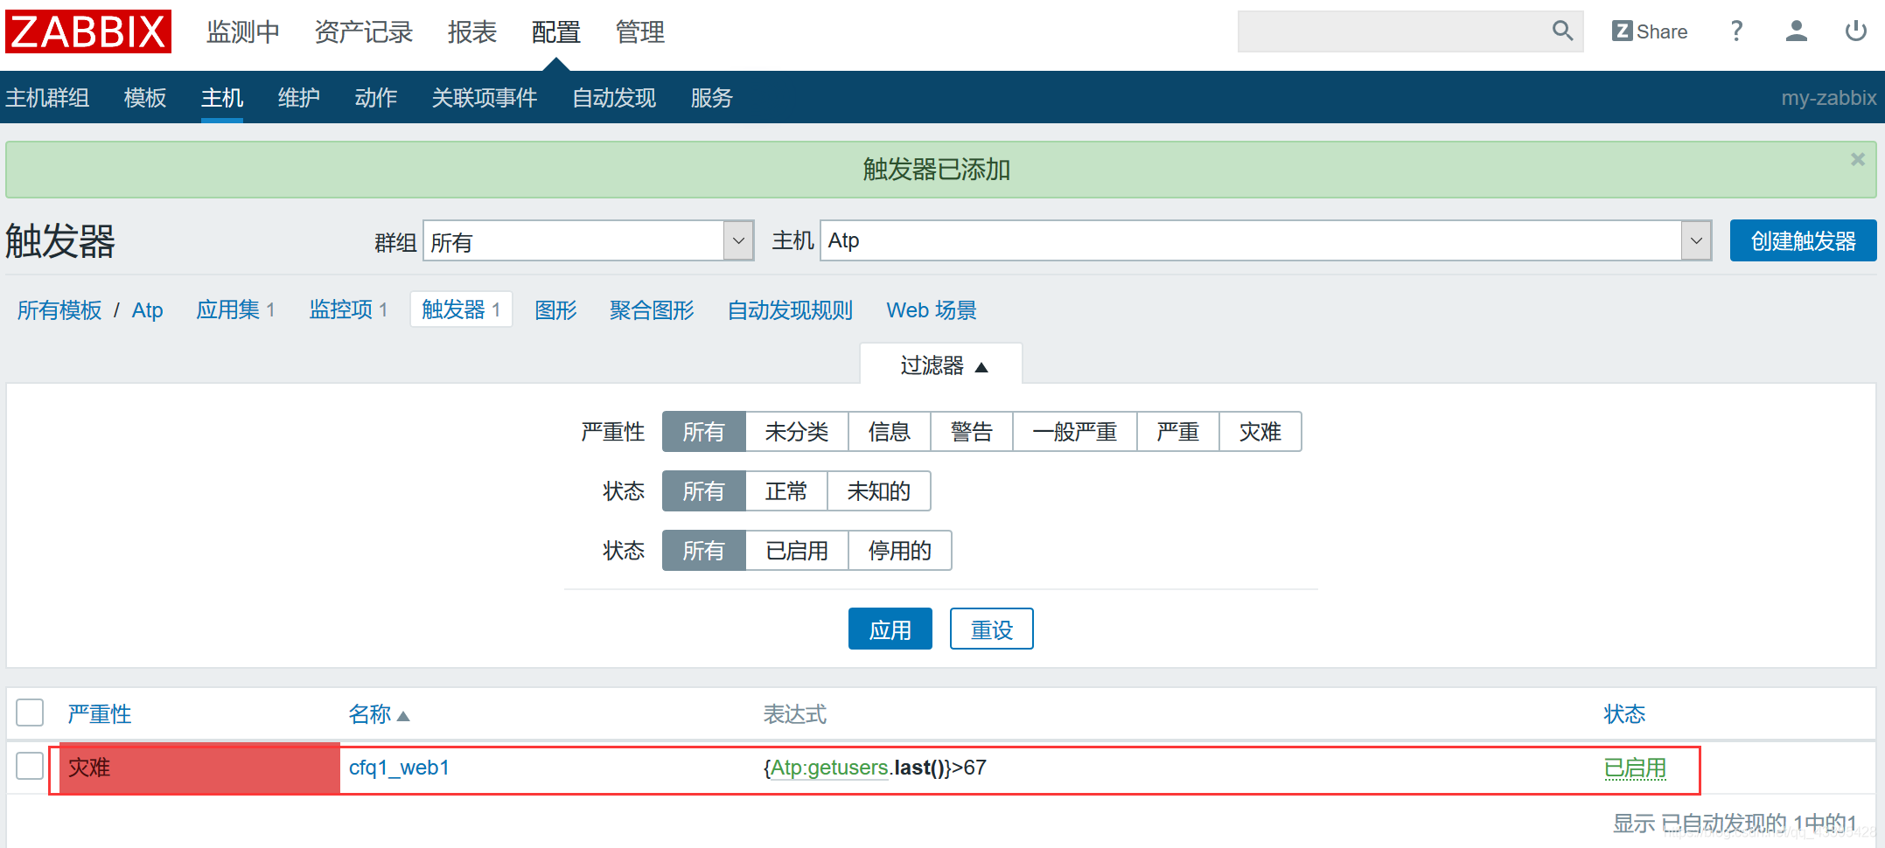1885x848 pixels.
Task: Click the 重设 filter button
Action: click(x=992, y=629)
